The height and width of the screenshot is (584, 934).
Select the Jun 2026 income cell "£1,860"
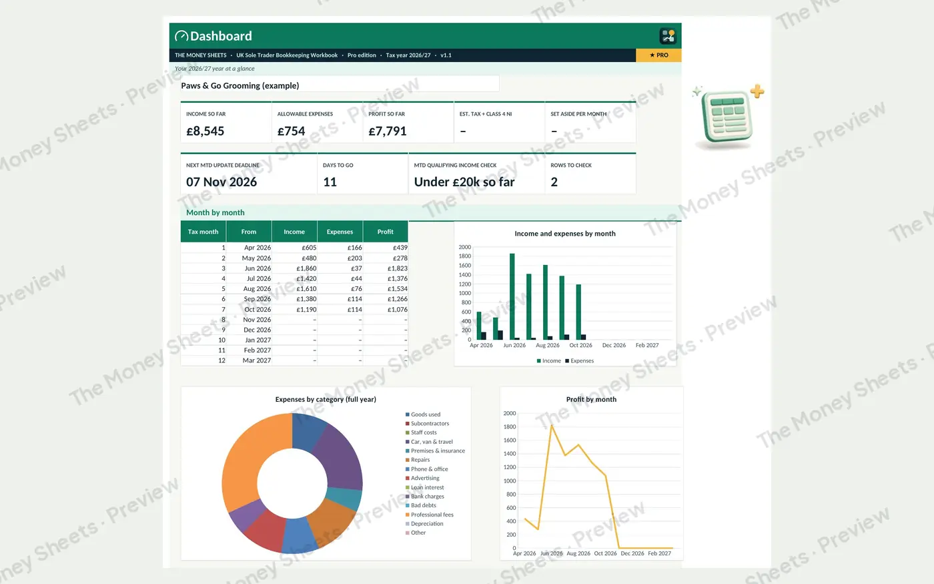(294, 268)
